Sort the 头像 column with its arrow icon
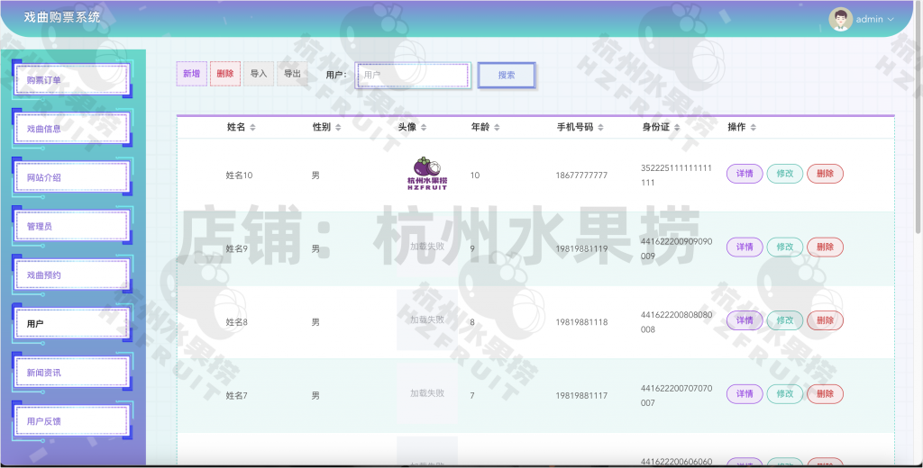The width and height of the screenshot is (923, 468). pyautogui.click(x=424, y=127)
